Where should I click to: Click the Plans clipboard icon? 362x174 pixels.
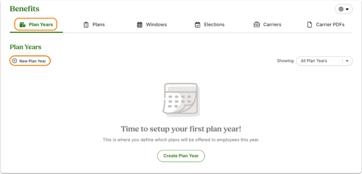[x=86, y=24]
